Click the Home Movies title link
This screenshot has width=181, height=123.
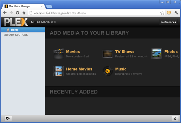tap(79, 69)
